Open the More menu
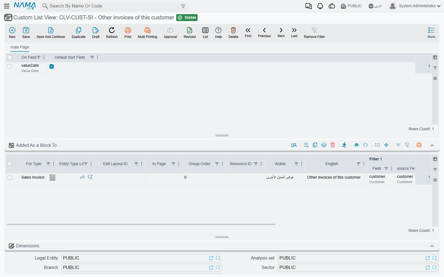This screenshot has width=444, height=277. tap(431, 33)
